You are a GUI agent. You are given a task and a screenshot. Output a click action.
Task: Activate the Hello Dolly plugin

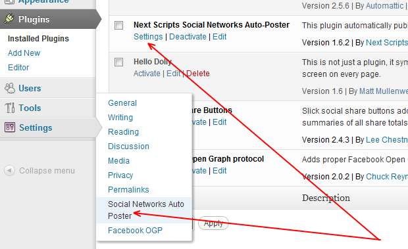click(x=147, y=74)
